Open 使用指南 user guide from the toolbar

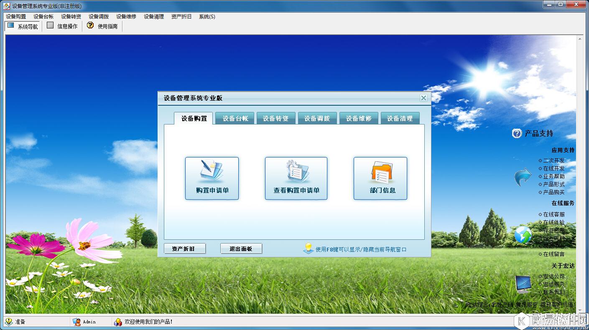tap(102, 25)
